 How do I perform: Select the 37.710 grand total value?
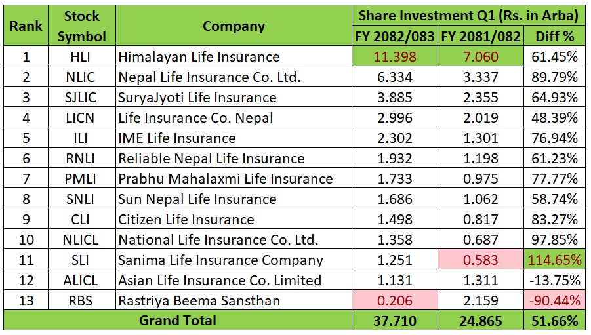click(x=394, y=321)
